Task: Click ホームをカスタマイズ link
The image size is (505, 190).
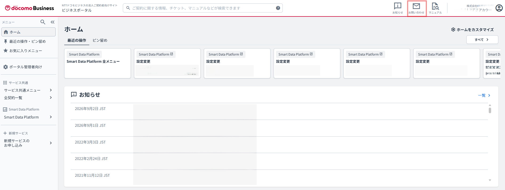Action: [x=472, y=29]
